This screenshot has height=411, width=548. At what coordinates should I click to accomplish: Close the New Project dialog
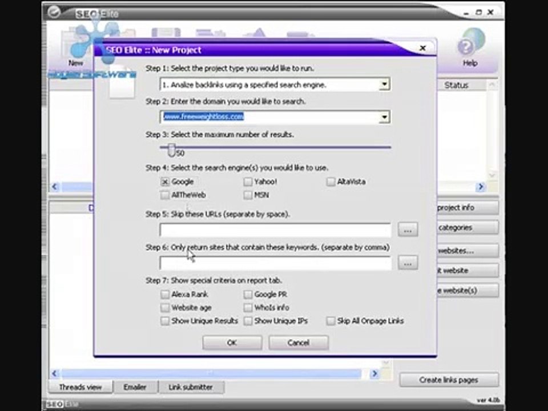422,48
